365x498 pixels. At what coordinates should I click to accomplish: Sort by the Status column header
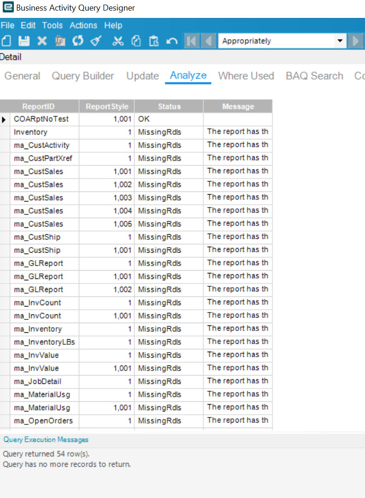pos(169,106)
